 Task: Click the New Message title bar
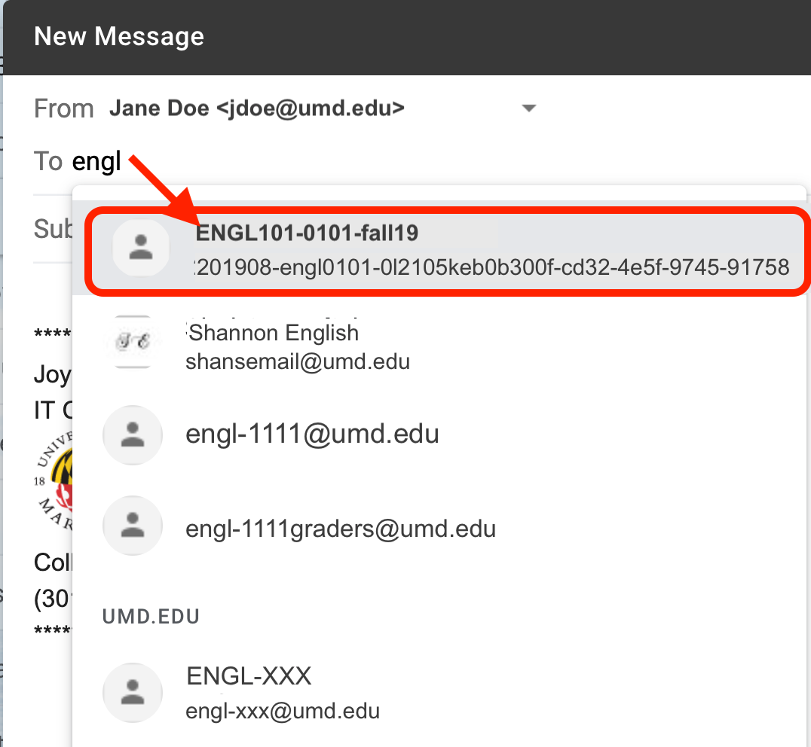(406, 37)
